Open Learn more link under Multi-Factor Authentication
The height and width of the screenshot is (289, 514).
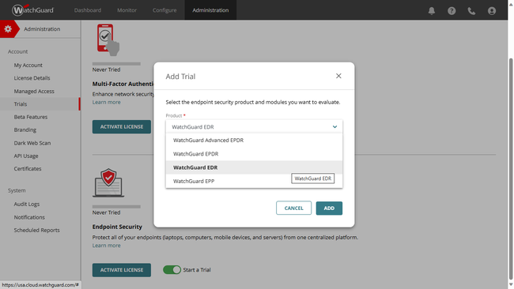106,102
